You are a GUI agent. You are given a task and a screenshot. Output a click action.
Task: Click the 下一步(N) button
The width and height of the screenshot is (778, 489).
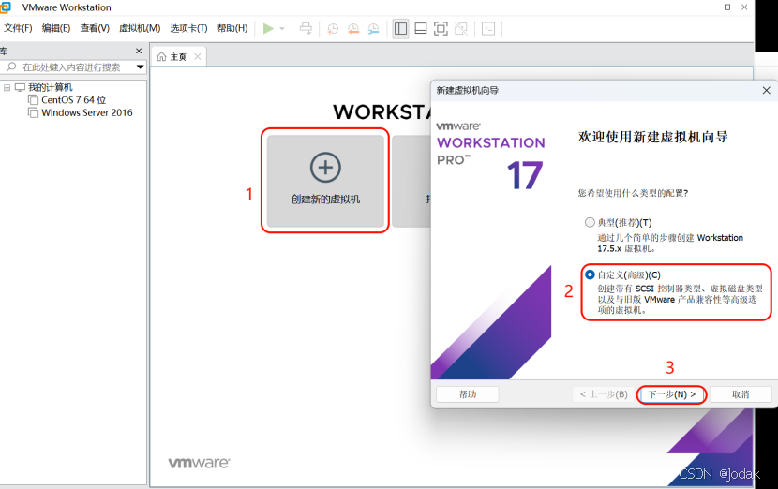pyautogui.click(x=672, y=394)
